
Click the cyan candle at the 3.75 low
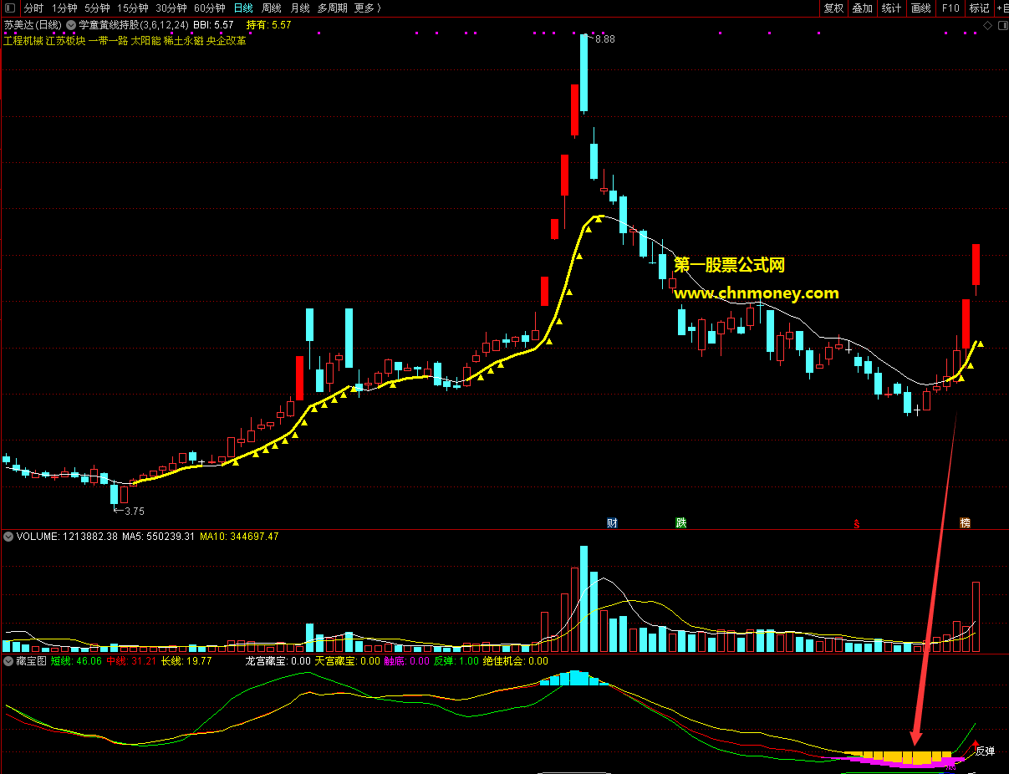coord(115,495)
